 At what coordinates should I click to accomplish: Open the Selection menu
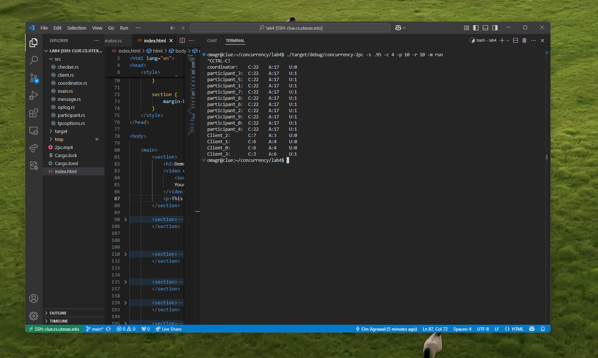click(x=77, y=28)
